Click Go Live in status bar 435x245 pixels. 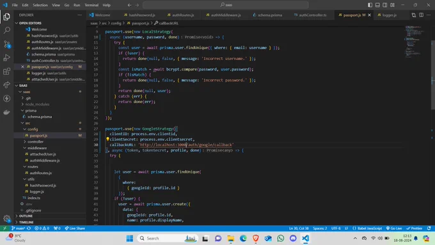tap(394, 228)
